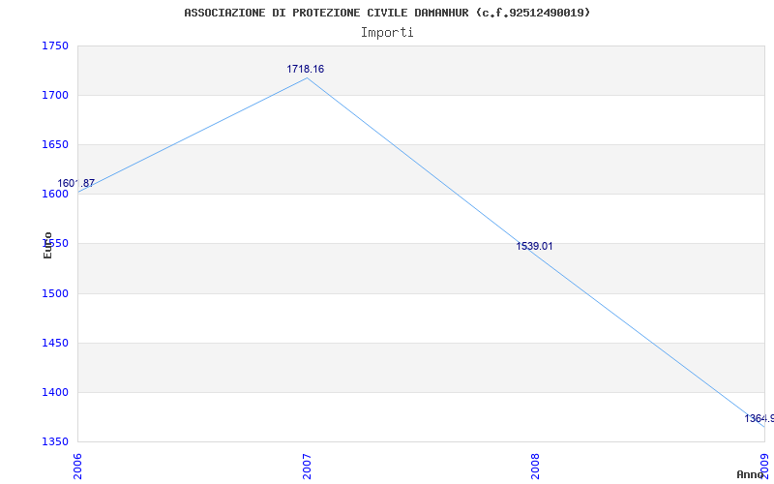Click the Anno x-axis title

coord(750,474)
